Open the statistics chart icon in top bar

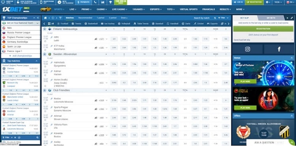click(102, 2)
